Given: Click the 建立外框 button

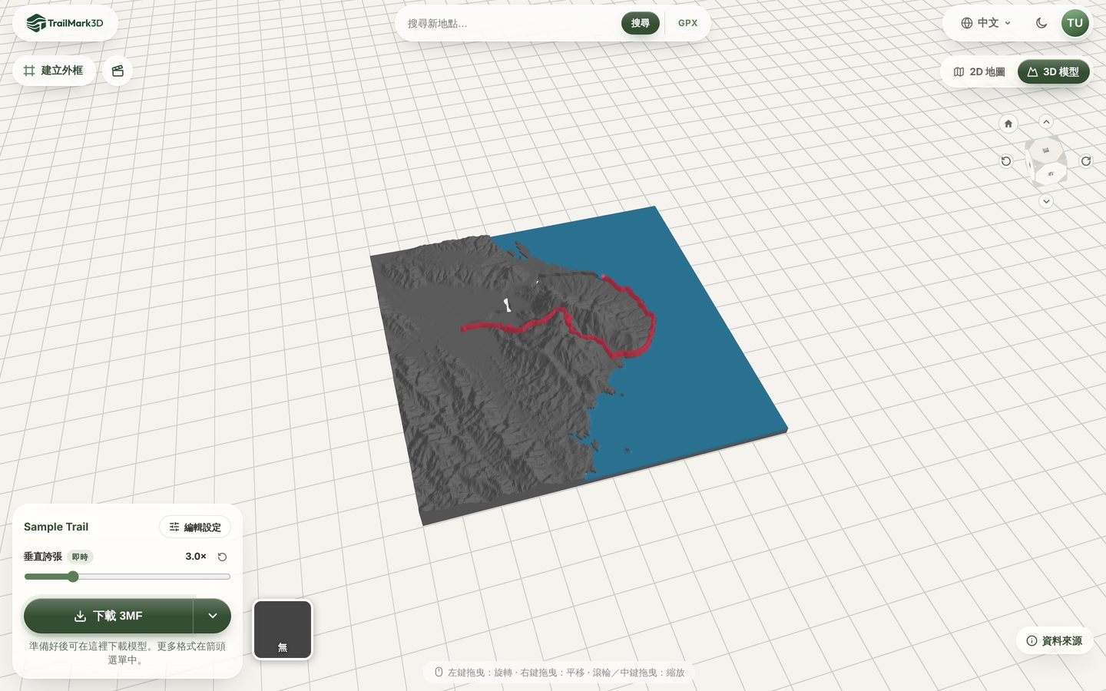Looking at the screenshot, I should (x=54, y=71).
